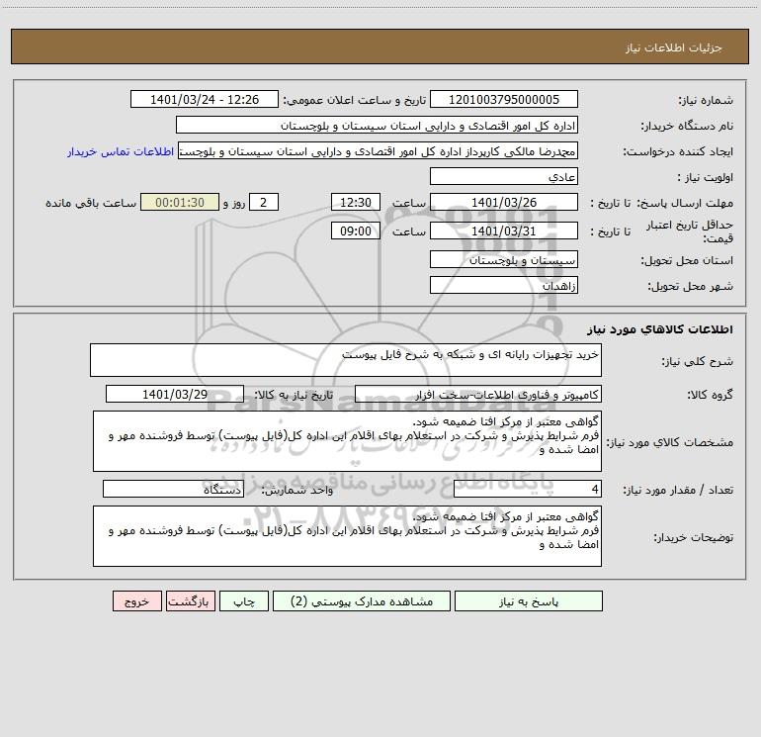Screen dimensions: 761x737
Task: Click the خروج exit button
Action: (x=136, y=600)
